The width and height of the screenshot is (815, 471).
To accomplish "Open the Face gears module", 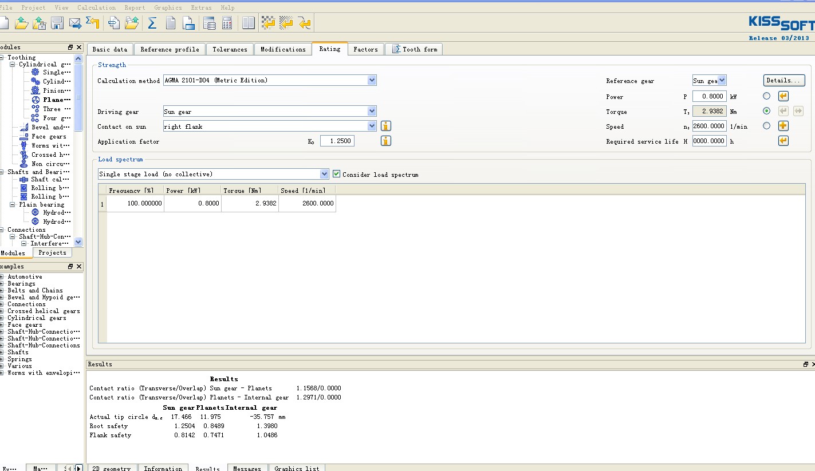I will tap(49, 136).
